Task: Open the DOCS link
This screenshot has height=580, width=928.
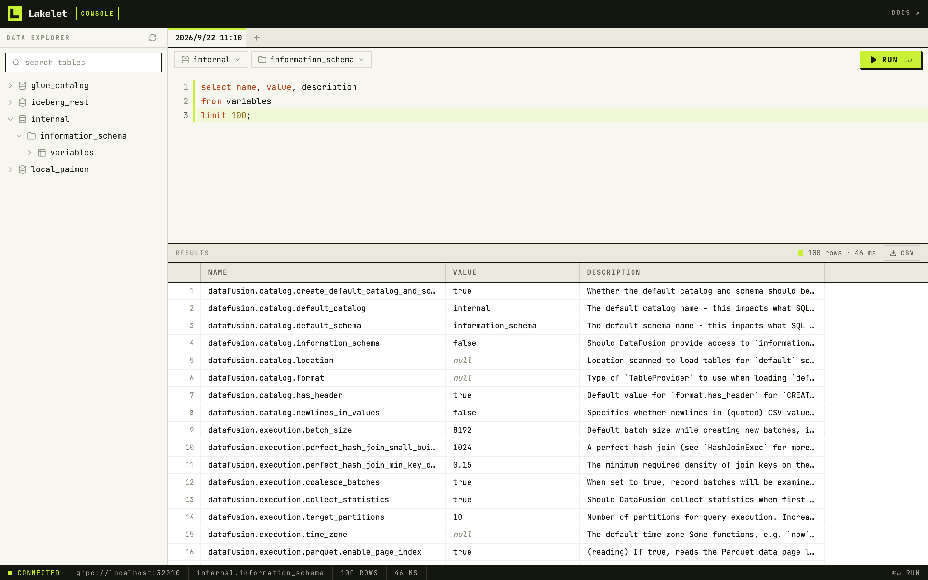Action: (x=905, y=13)
